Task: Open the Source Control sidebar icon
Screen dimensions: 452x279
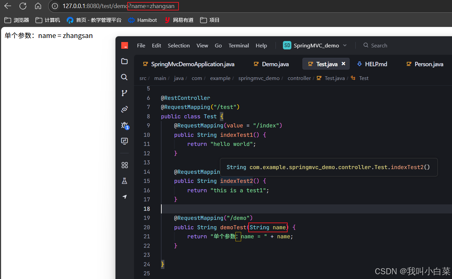Action: point(124,93)
